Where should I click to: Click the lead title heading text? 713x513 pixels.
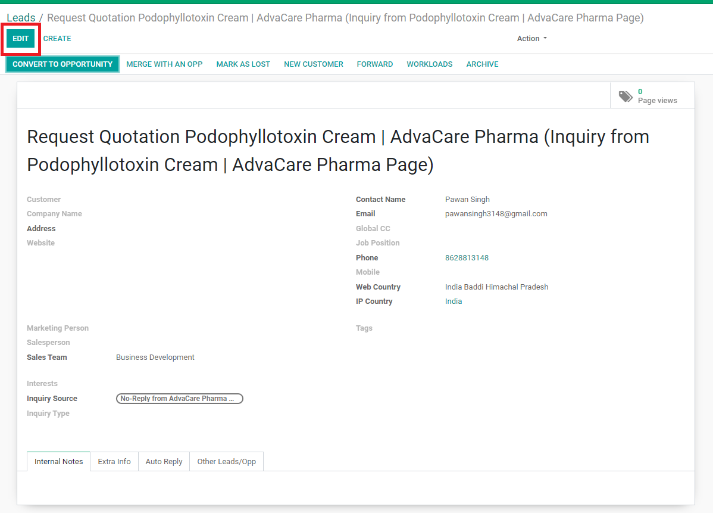[338, 151]
